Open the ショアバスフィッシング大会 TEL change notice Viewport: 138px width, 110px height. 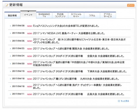pos(66,26)
